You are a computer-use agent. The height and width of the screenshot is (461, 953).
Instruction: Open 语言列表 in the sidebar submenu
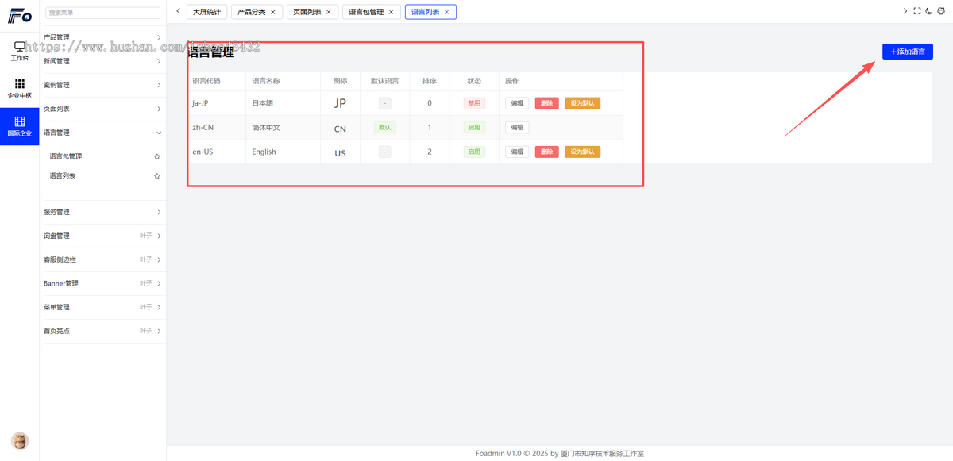coord(62,175)
